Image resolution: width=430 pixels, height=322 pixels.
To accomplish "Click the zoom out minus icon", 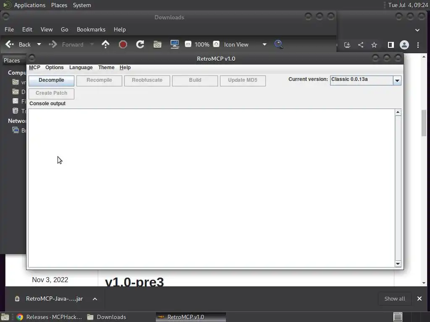I will [x=188, y=44].
